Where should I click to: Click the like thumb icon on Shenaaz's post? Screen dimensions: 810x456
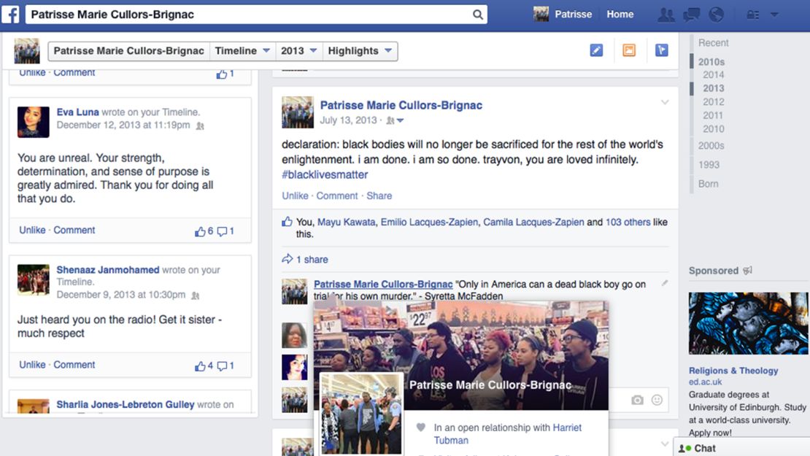click(200, 366)
